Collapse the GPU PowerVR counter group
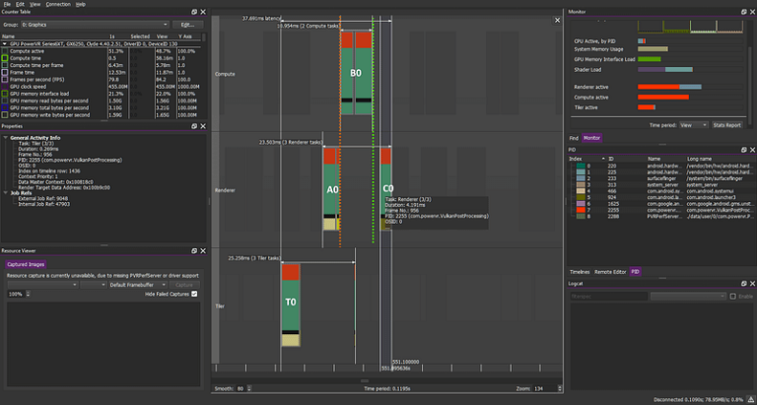This screenshot has width=757, height=405. click(x=5, y=43)
